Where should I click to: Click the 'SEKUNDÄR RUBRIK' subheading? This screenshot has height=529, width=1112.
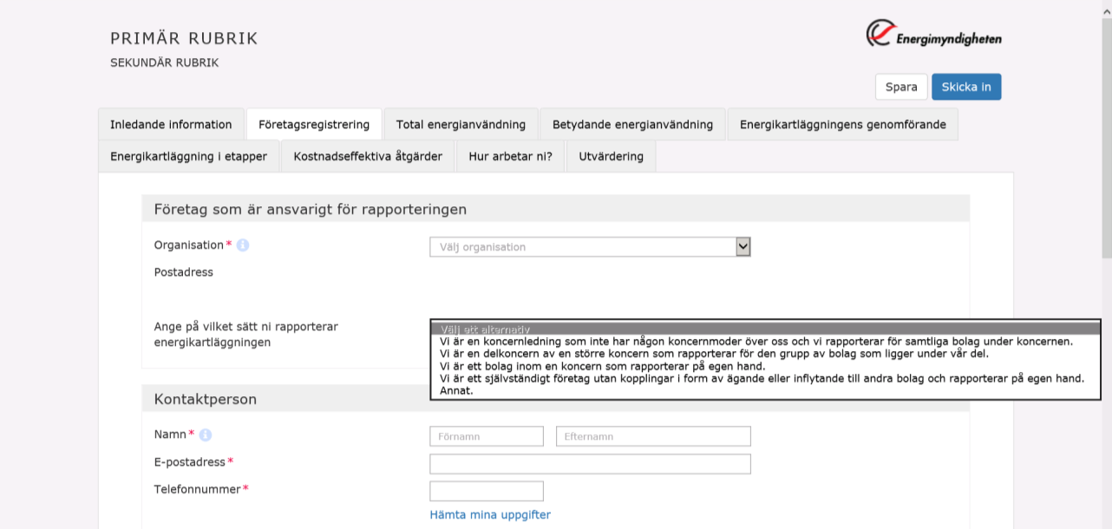coord(165,62)
